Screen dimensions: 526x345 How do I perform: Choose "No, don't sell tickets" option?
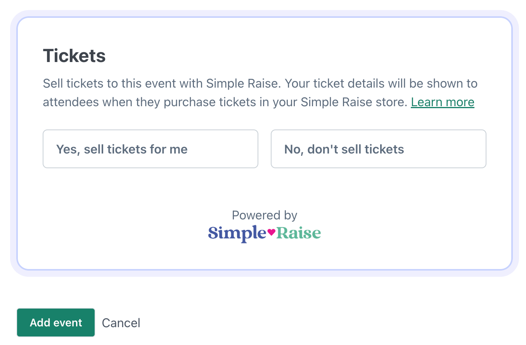(378, 149)
